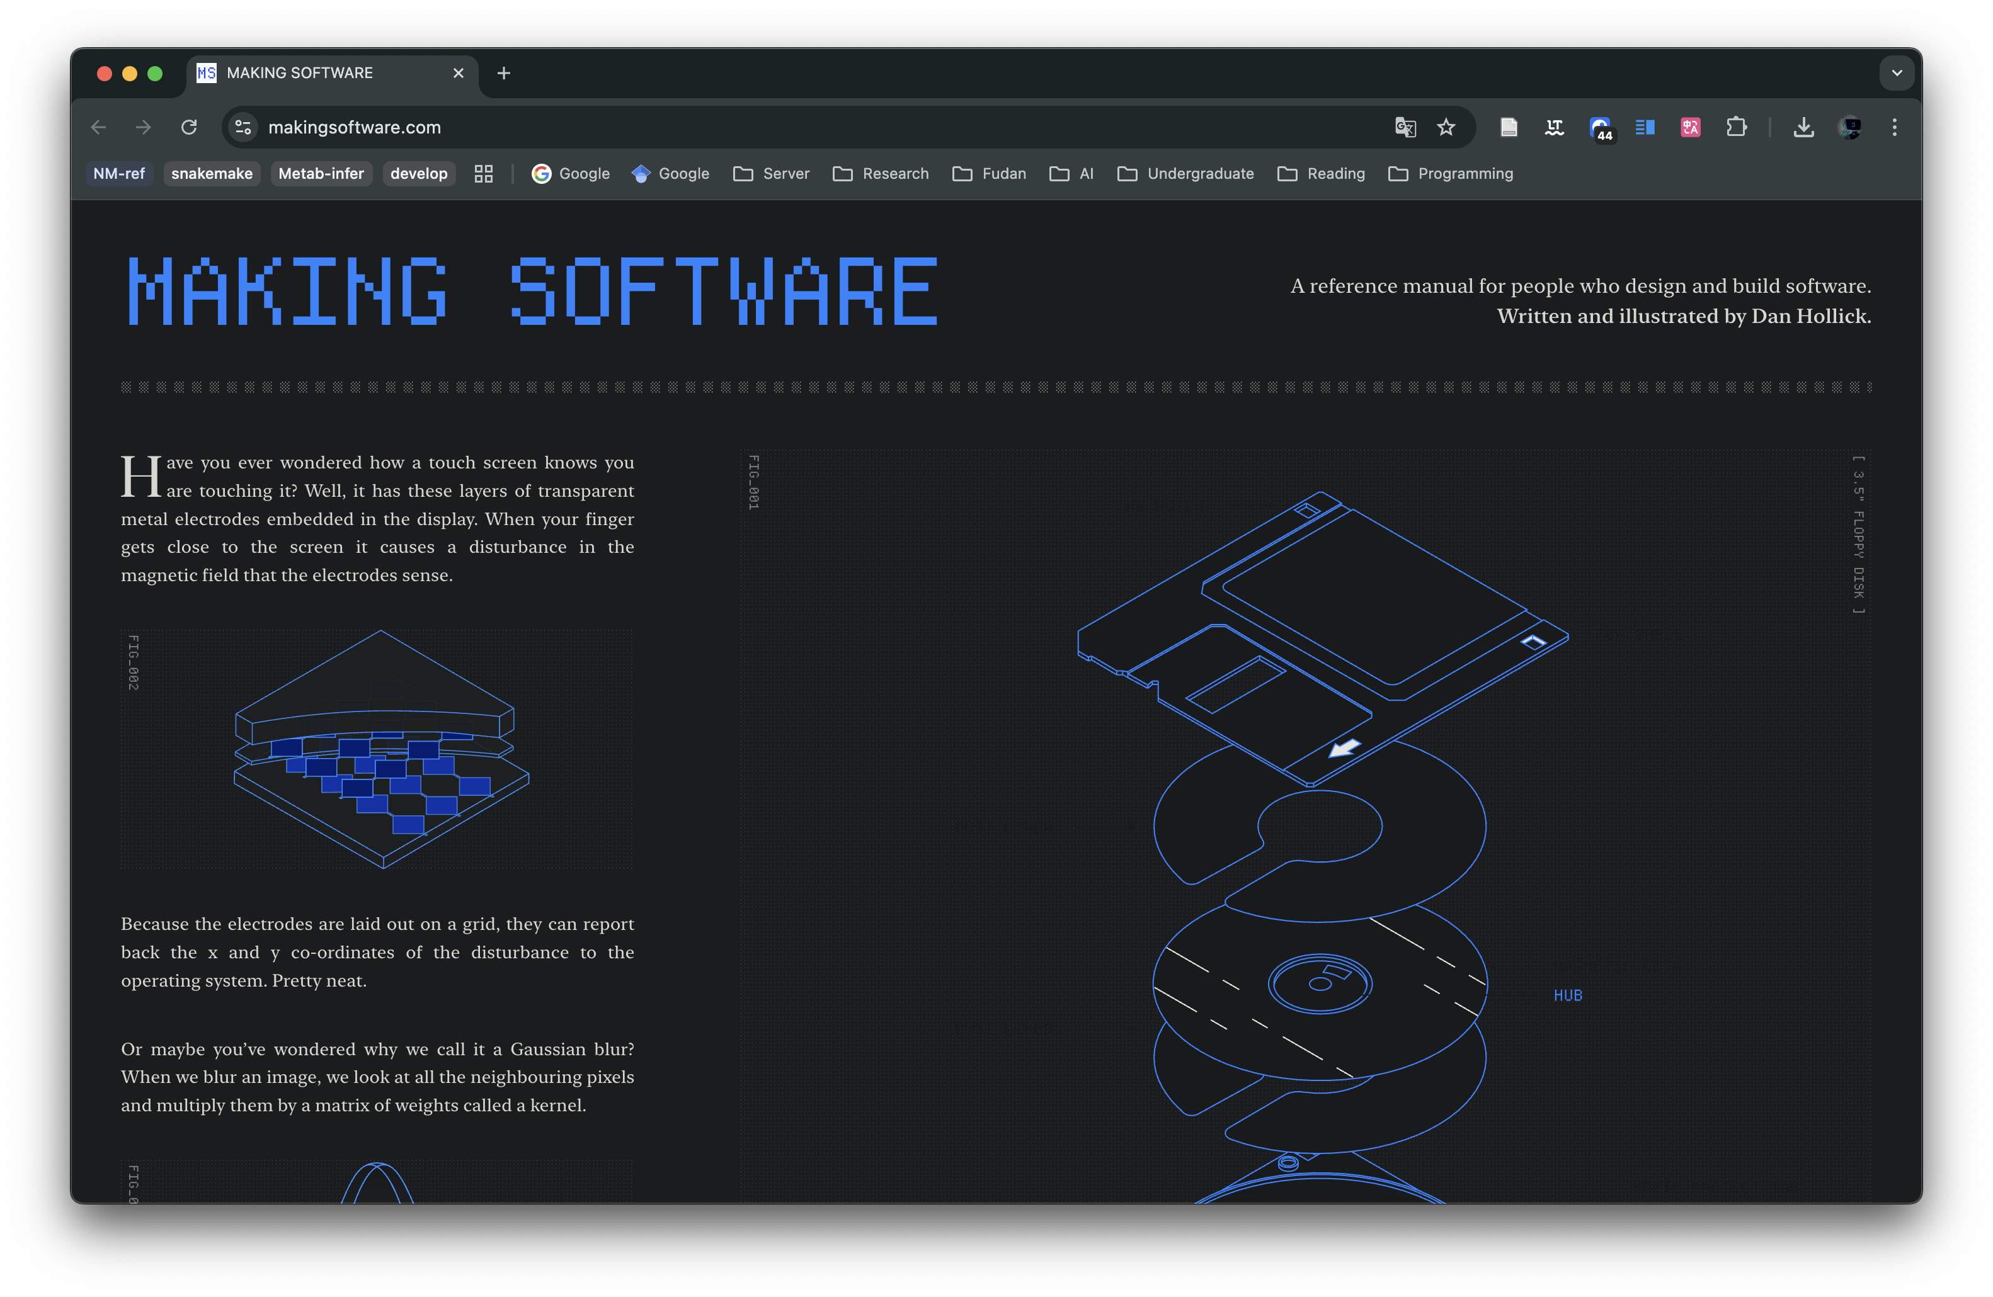Click the FIG_002 figure label
Viewport: 1993px width, 1297px height.
click(x=133, y=663)
